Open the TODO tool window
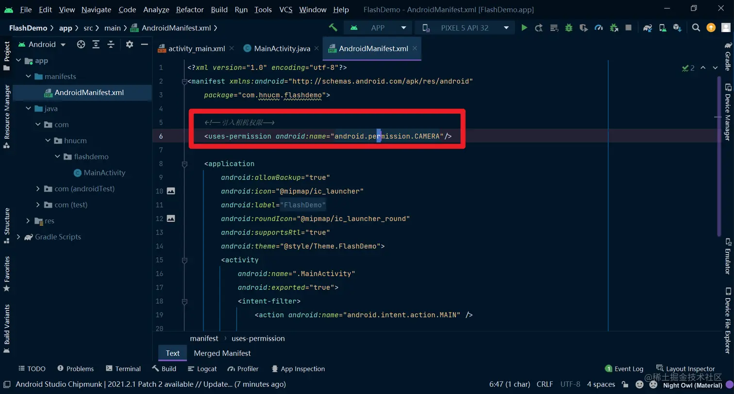This screenshot has height=394, width=734. click(32, 369)
